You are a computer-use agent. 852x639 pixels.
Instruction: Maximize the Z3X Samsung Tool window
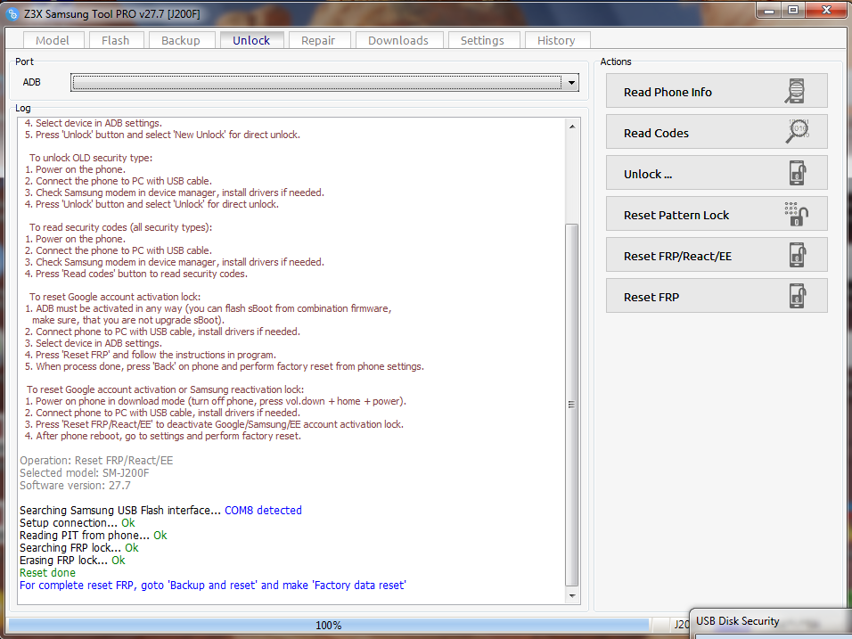coord(793,11)
